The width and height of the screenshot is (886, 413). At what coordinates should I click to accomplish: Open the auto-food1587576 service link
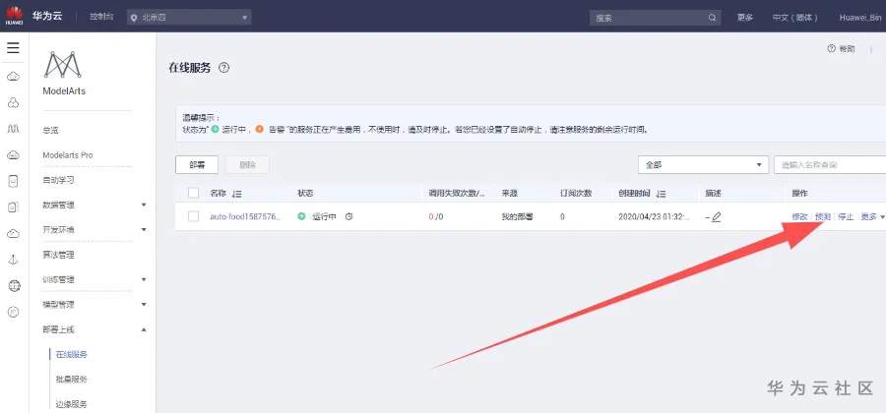pyautogui.click(x=245, y=216)
